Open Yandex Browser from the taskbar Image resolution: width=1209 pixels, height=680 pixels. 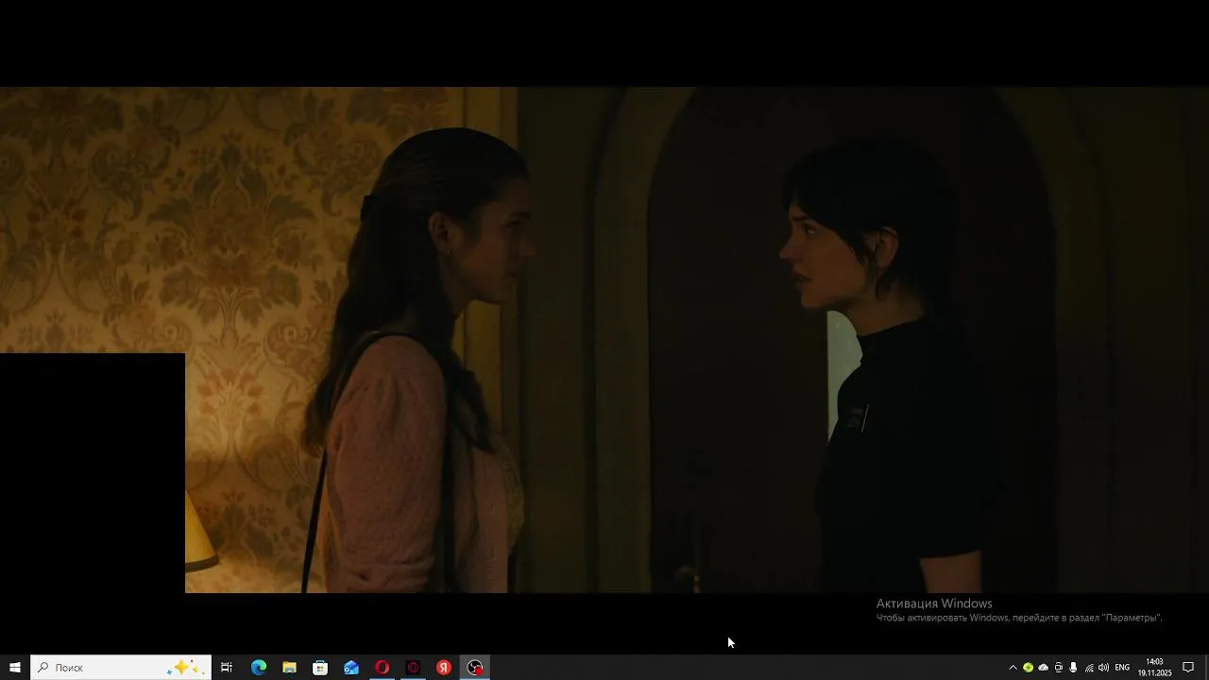pyautogui.click(x=444, y=668)
